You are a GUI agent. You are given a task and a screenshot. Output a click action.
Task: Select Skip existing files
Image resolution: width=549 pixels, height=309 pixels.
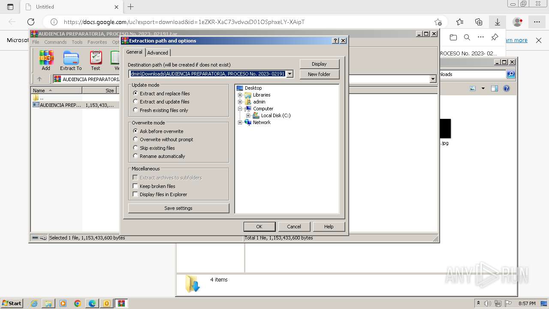click(154, 148)
